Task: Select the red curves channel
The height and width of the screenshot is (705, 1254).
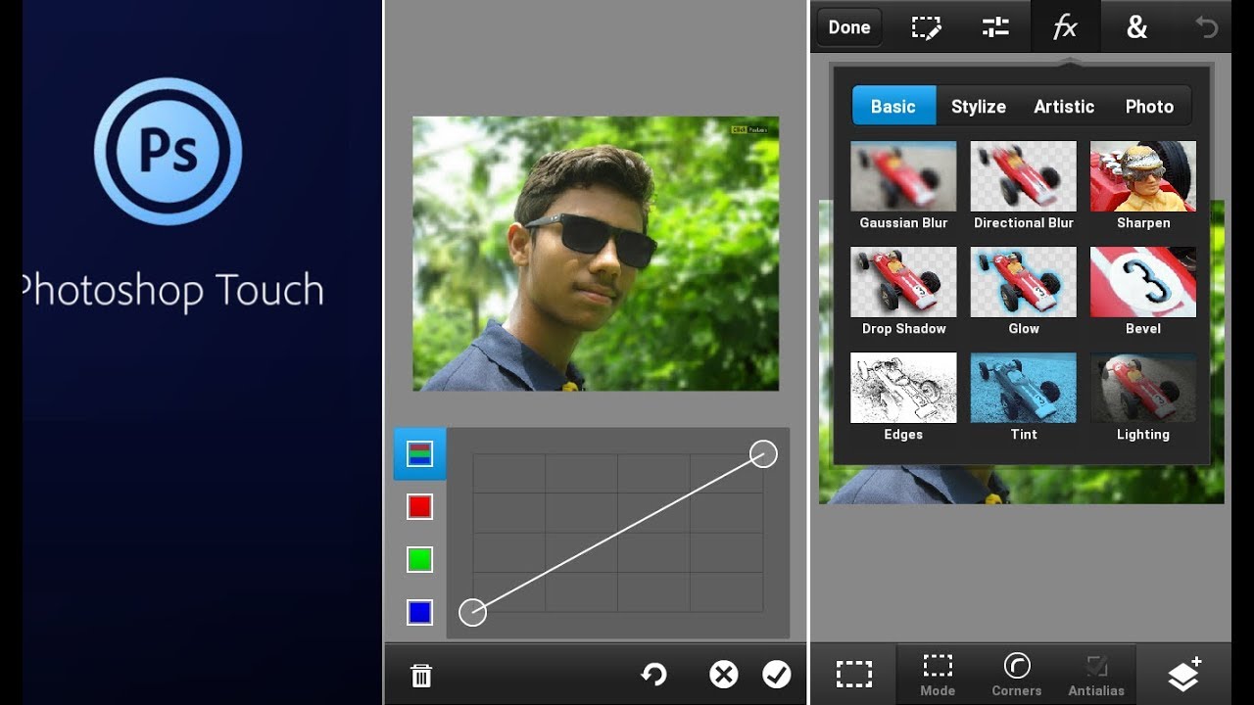Action: [419, 506]
